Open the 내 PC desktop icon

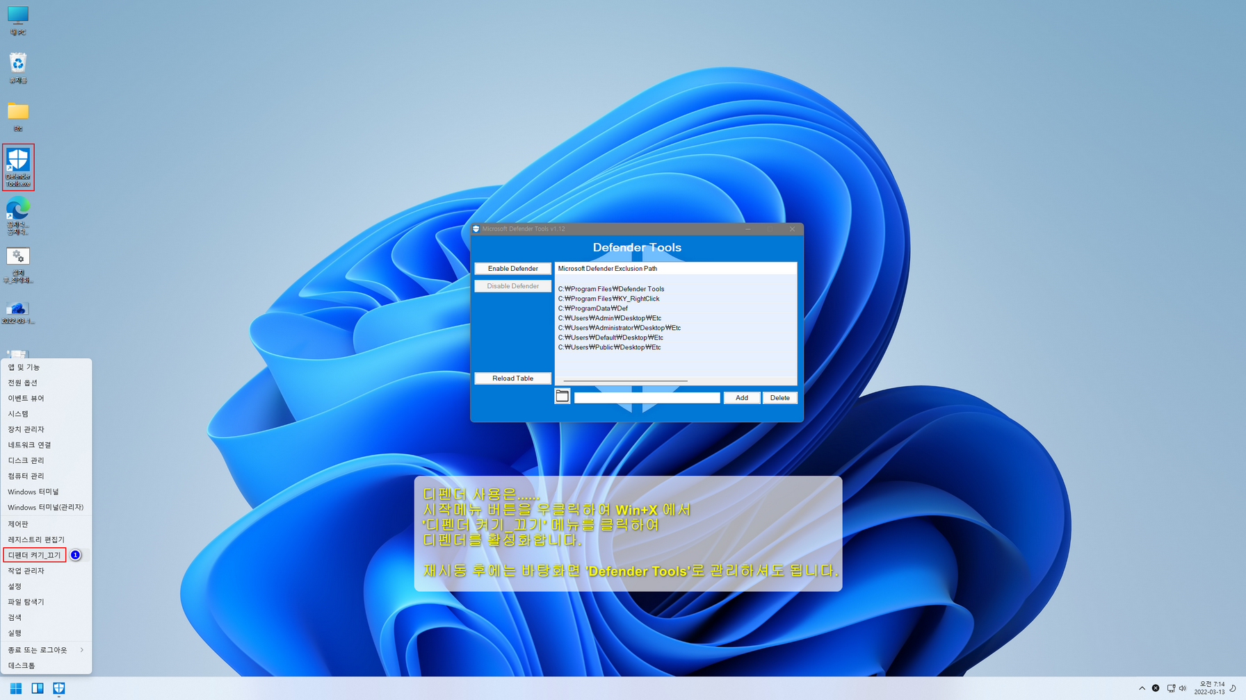(x=17, y=20)
